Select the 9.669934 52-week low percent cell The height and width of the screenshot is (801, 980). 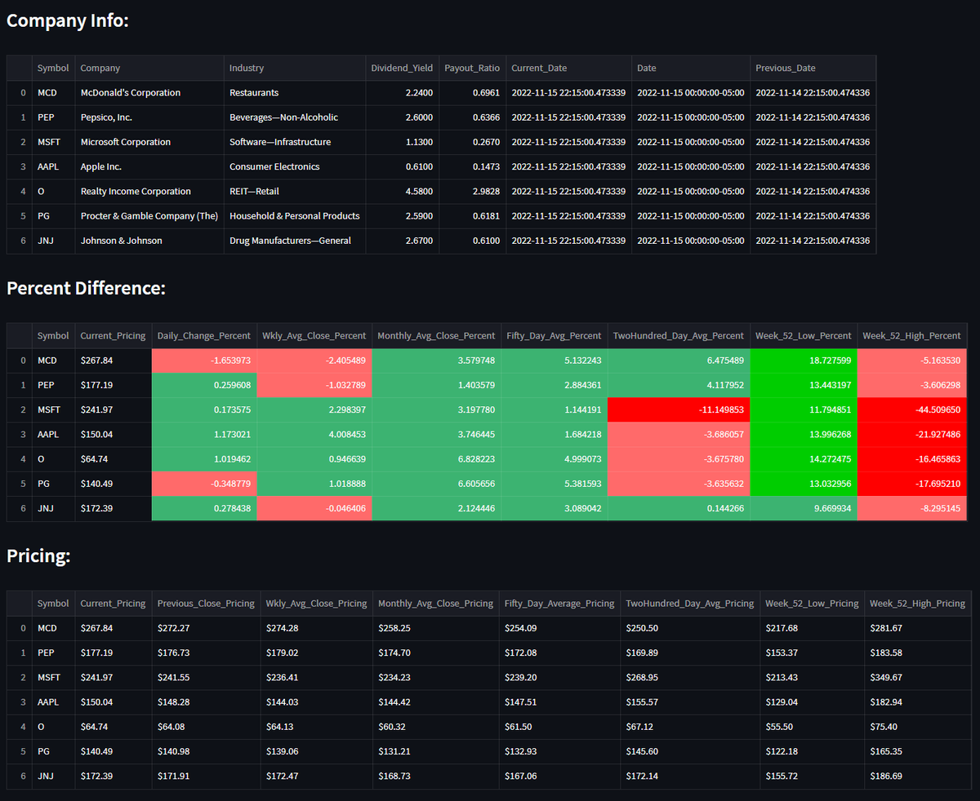pyautogui.click(x=803, y=508)
